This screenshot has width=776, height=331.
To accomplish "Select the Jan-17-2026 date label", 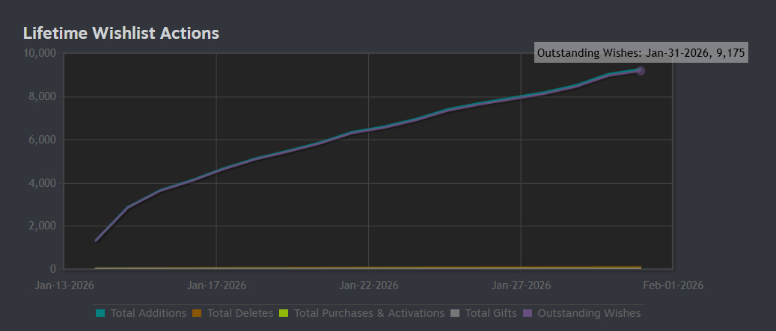I will [x=216, y=285].
